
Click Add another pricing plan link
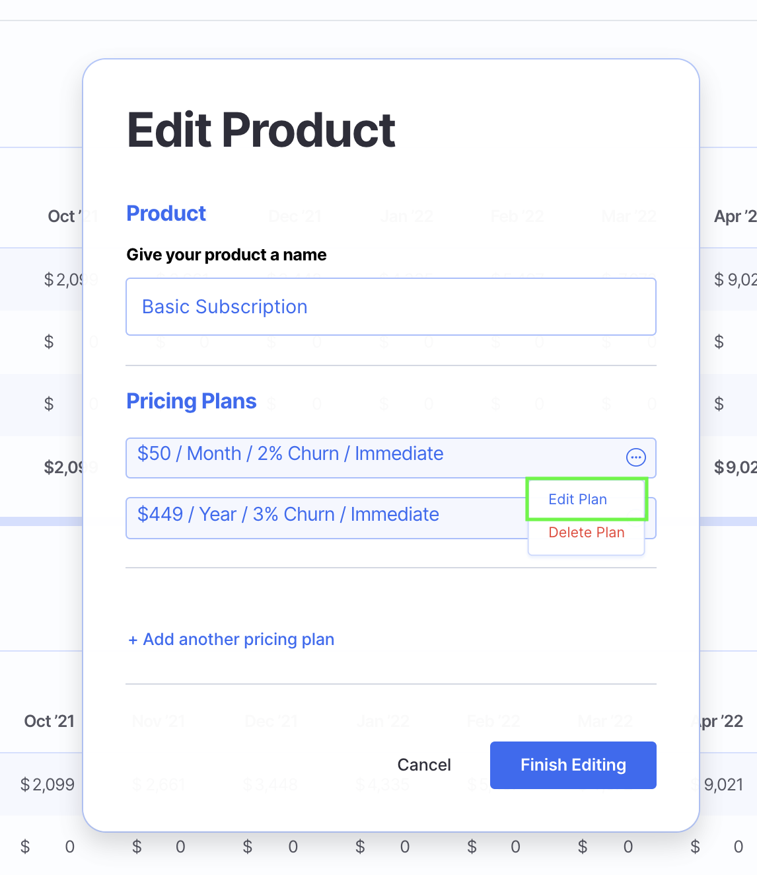pyautogui.click(x=231, y=640)
